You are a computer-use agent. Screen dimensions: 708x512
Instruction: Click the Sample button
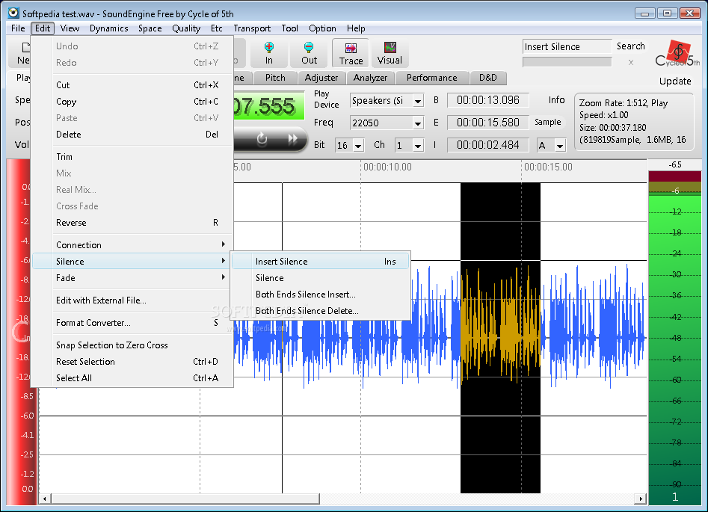(x=548, y=122)
